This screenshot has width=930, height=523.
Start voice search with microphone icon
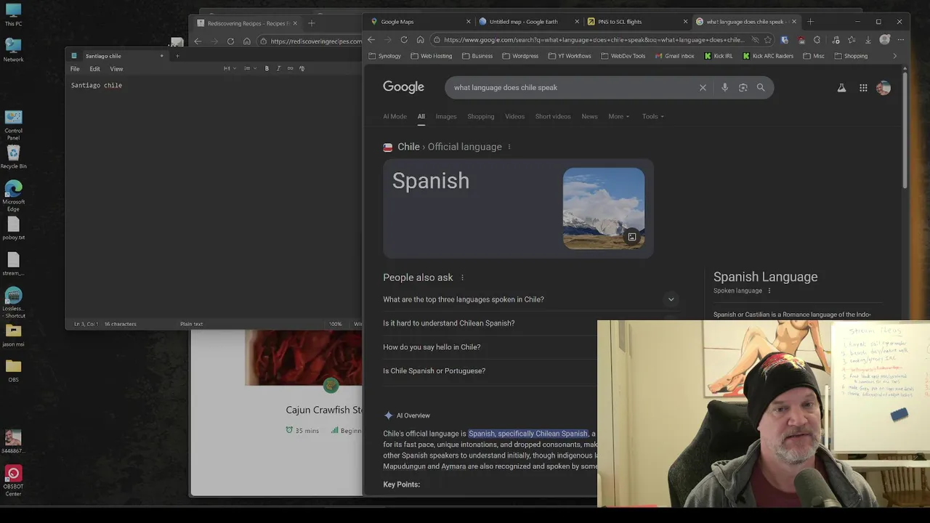click(x=724, y=87)
